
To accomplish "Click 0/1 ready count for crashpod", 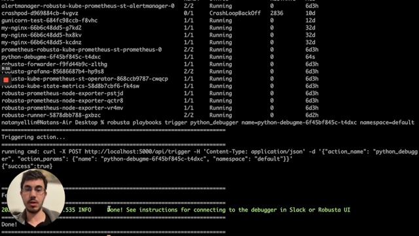I will coord(189,13).
